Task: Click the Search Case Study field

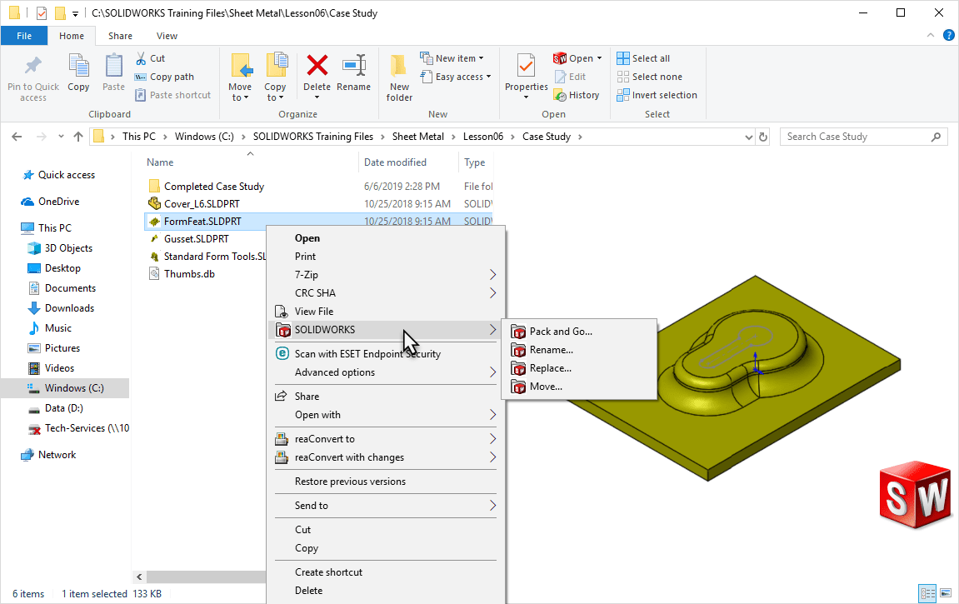Action: (863, 137)
